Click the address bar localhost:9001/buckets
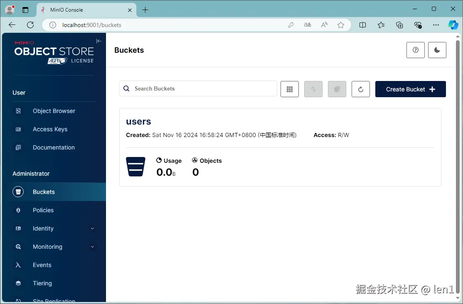463x304 pixels. 92,25
